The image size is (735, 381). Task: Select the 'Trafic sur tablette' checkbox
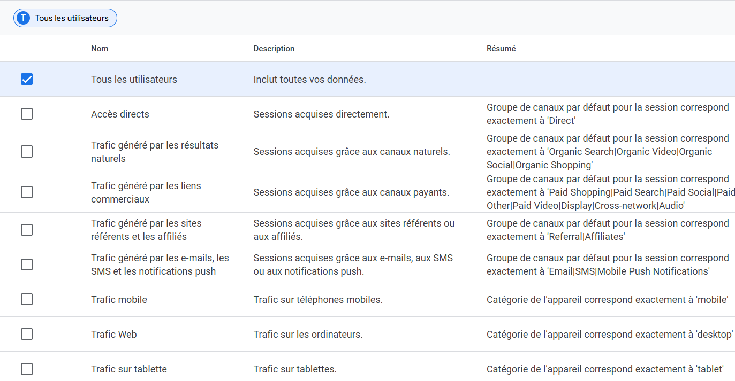27,369
